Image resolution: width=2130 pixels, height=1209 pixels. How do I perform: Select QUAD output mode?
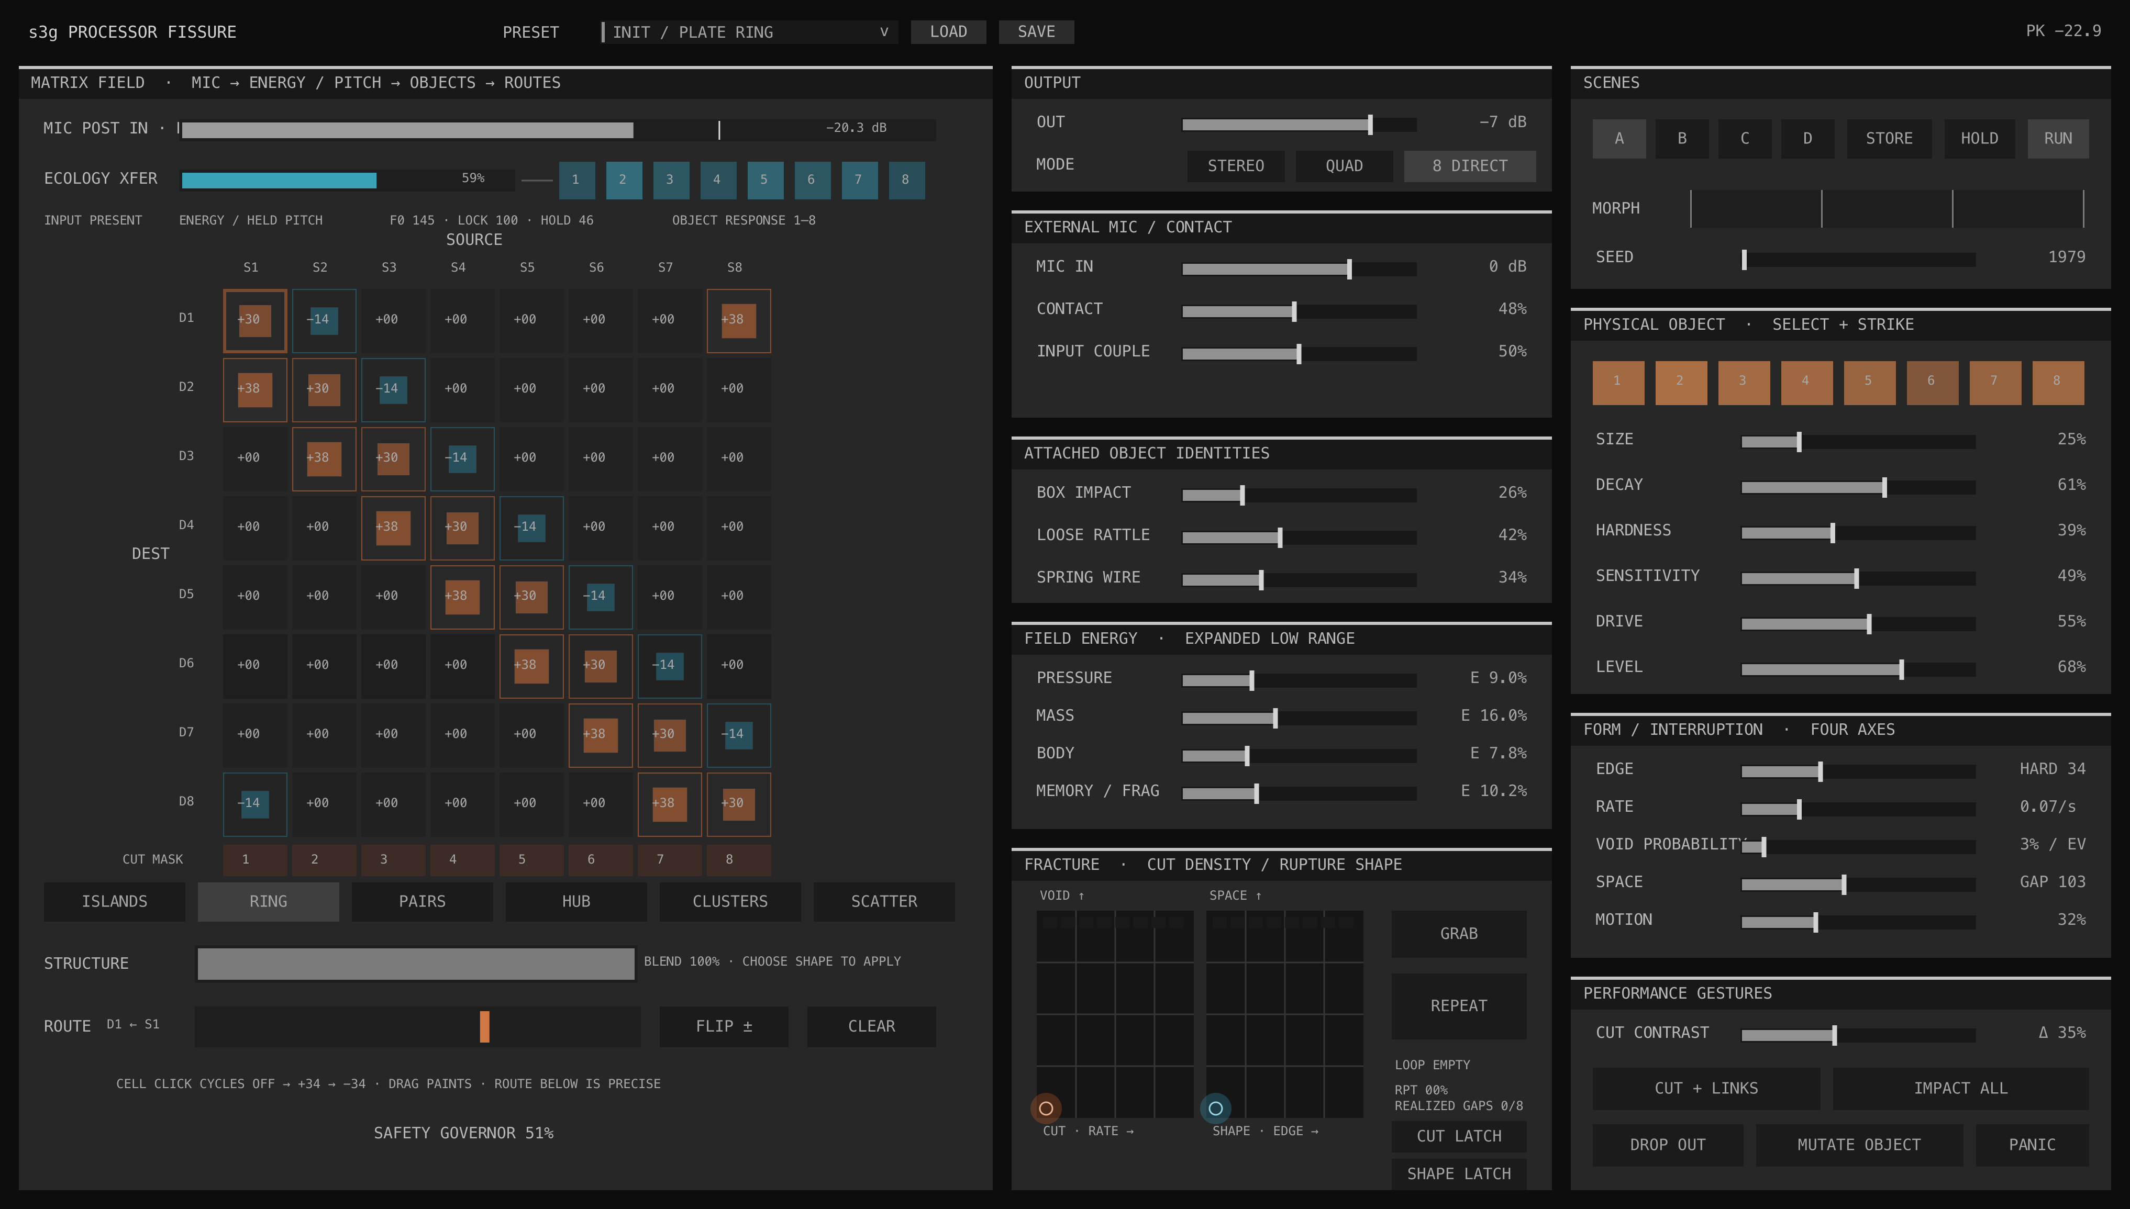pos(1344,166)
